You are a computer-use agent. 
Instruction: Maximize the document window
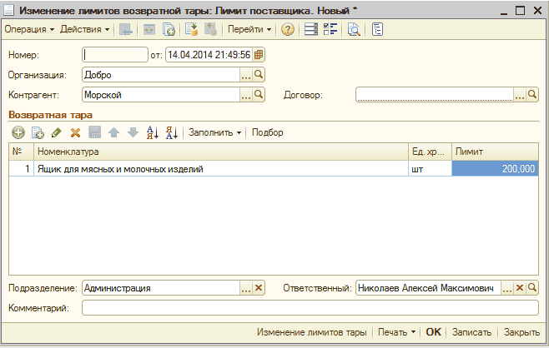point(521,11)
